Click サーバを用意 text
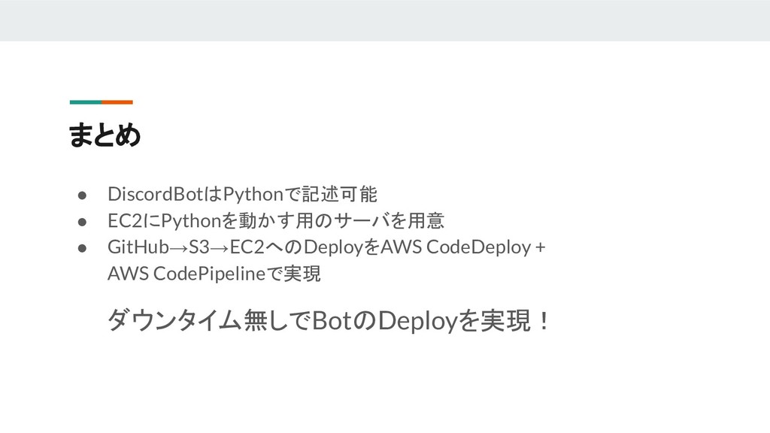 tap(389, 220)
